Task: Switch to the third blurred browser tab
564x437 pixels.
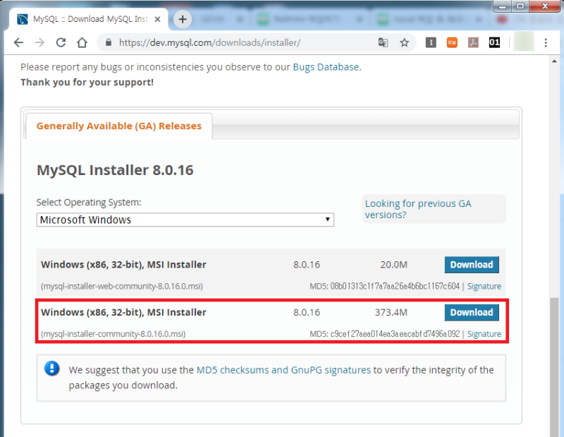Action: point(311,19)
